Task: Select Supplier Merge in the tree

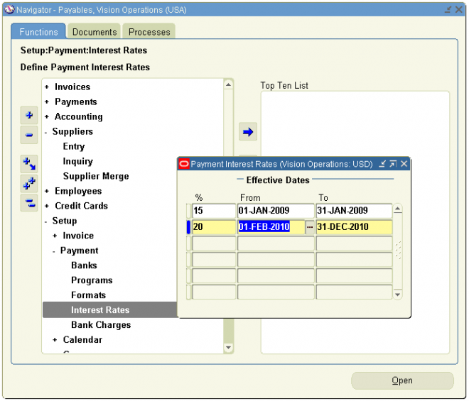Action: 96,176
